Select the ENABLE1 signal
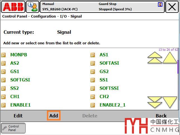 [x=21, y=105]
